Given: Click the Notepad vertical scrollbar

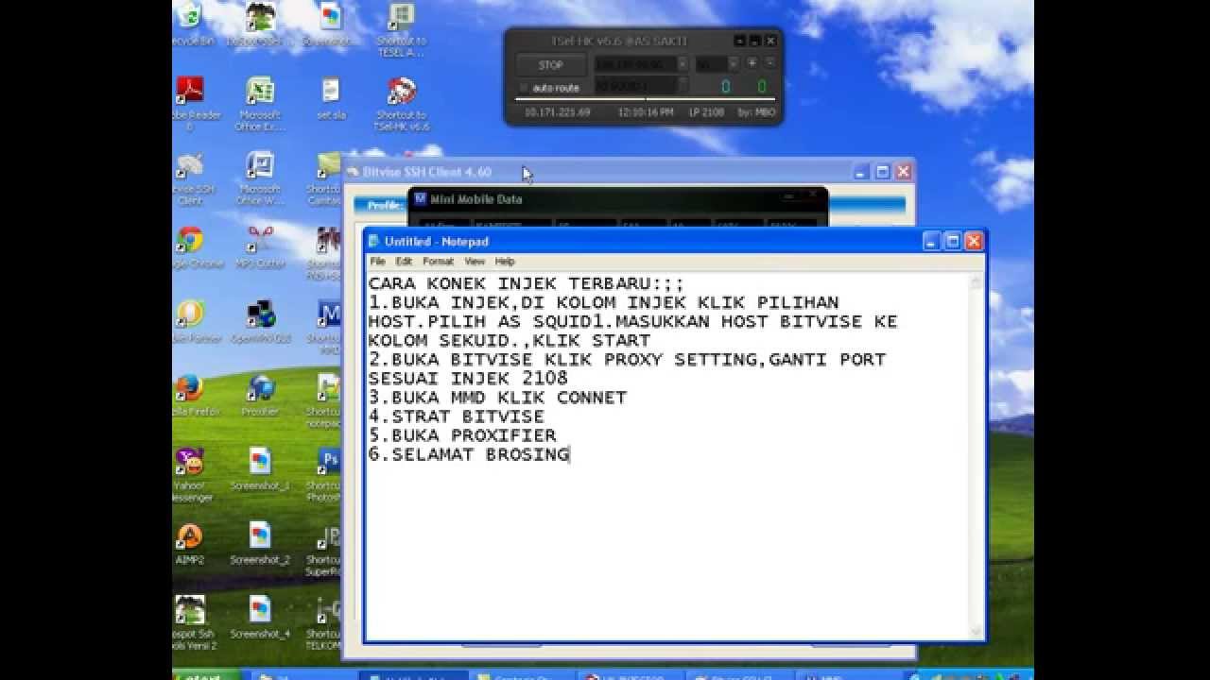Looking at the screenshot, I should coord(977,458).
